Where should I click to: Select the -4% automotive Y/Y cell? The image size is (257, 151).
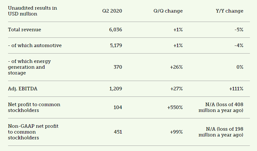(x=239, y=45)
